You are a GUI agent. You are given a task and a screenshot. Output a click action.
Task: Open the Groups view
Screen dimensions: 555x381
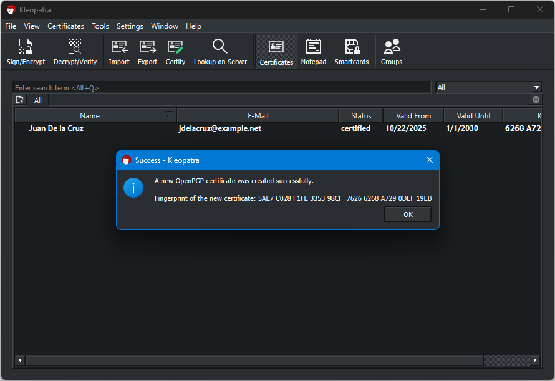(x=392, y=52)
